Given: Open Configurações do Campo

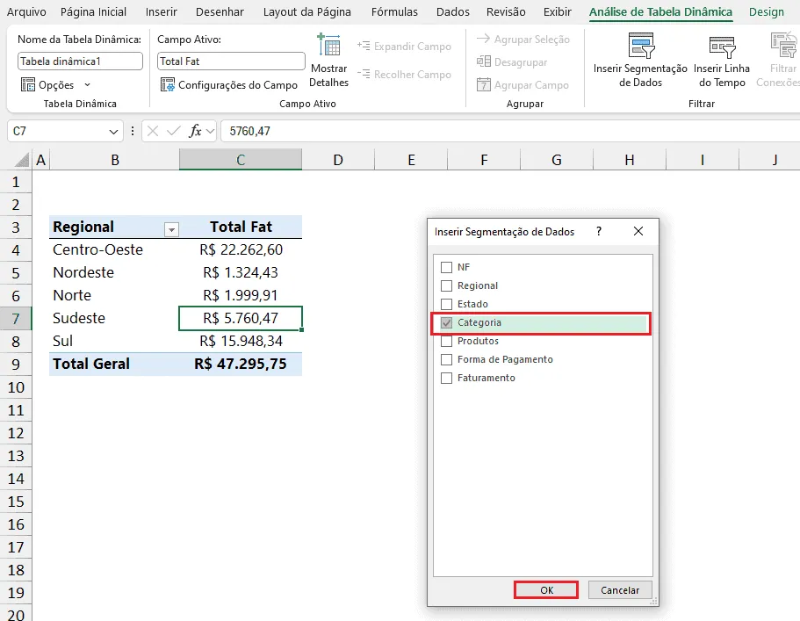Looking at the screenshot, I should pos(229,84).
